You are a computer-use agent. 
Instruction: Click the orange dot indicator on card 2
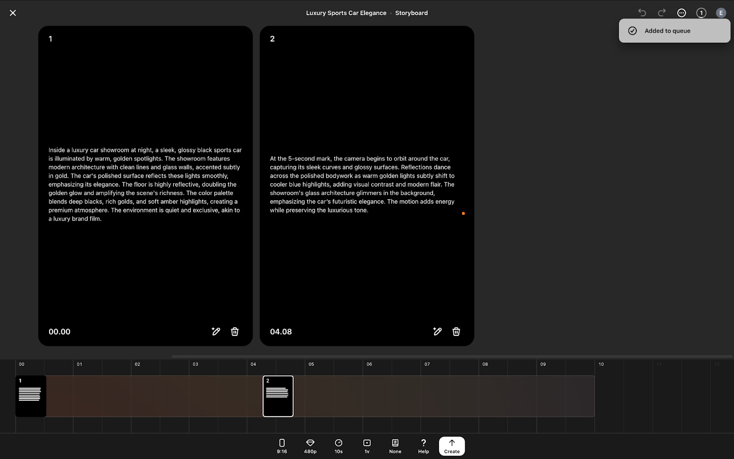click(463, 213)
